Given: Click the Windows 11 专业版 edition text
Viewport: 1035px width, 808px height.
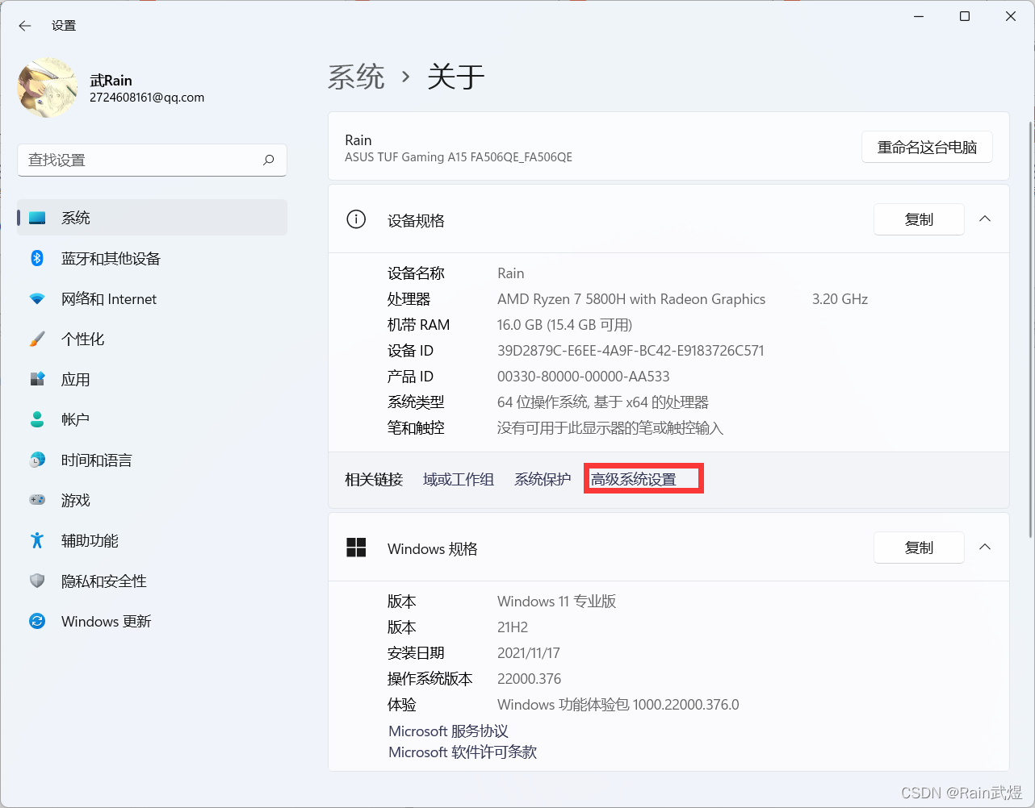Looking at the screenshot, I should (x=556, y=601).
